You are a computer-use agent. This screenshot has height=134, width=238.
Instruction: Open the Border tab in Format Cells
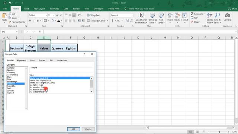pyautogui.click(x=42, y=60)
